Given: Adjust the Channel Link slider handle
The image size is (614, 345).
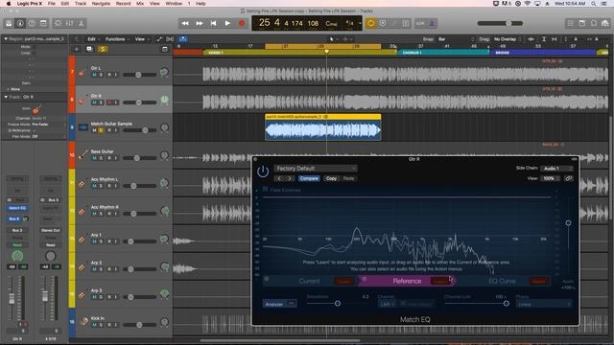Looking at the screenshot, I should coord(507,304).
